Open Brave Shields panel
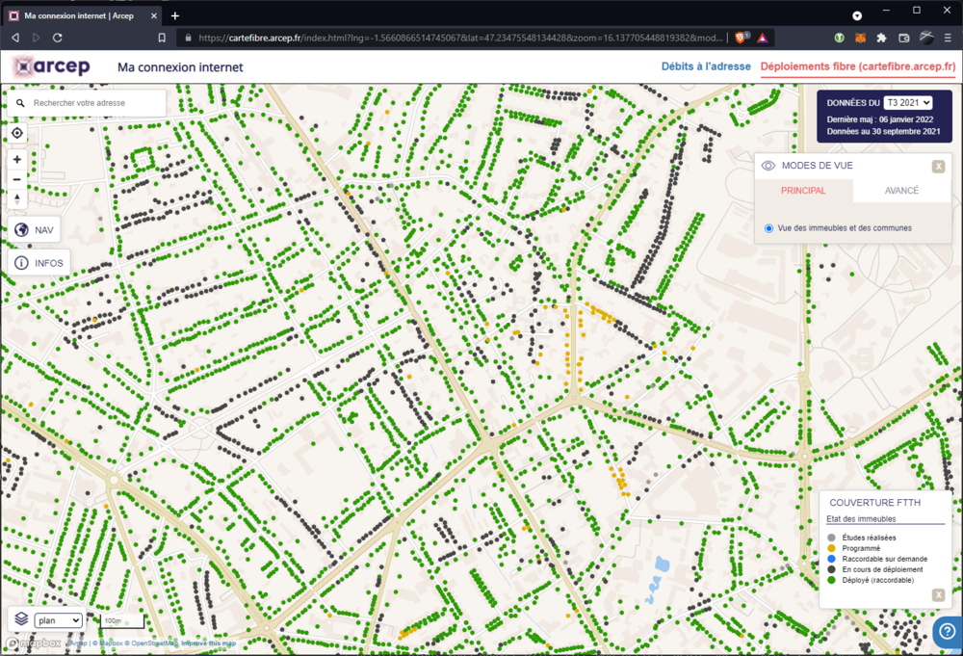963x656 pixels. coord(740,38)
